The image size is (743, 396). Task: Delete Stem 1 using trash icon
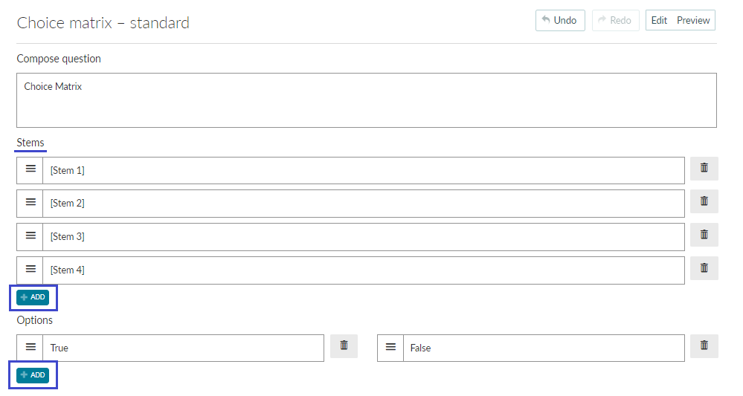pos(704,169)
